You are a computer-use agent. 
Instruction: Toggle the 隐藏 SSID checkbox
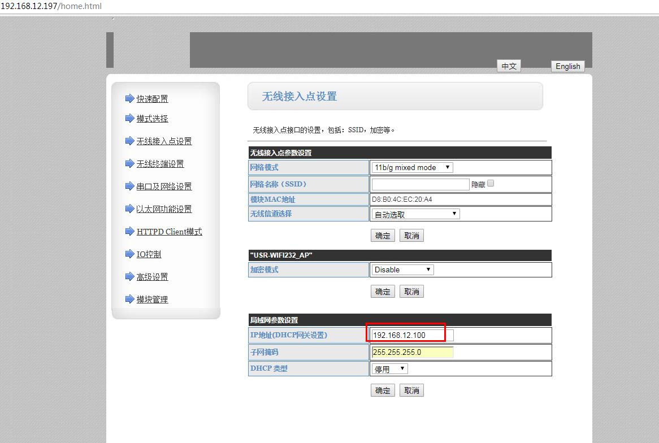coord(491,184)
